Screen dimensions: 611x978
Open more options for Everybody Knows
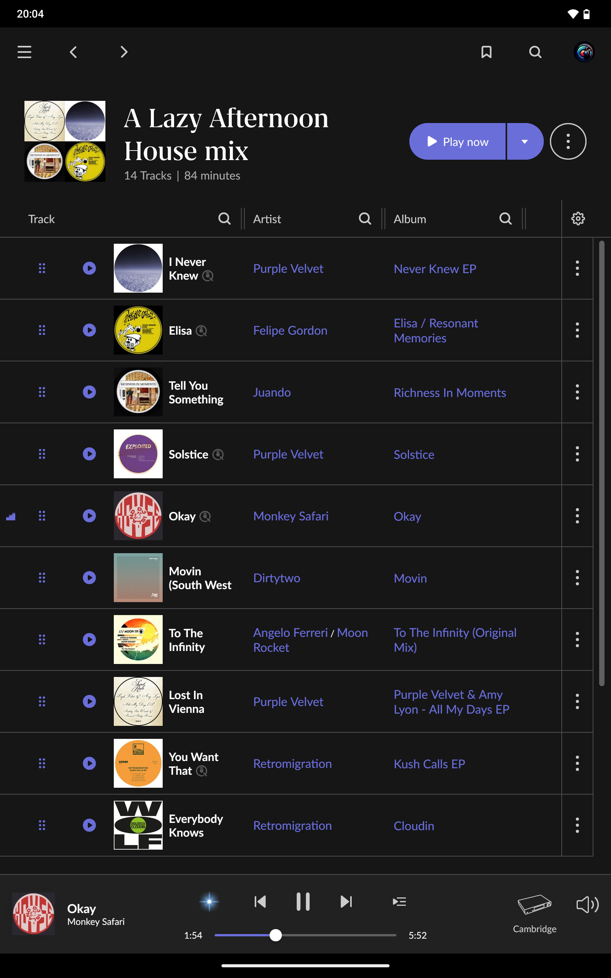pyautogui.click(x=577, y=825)
